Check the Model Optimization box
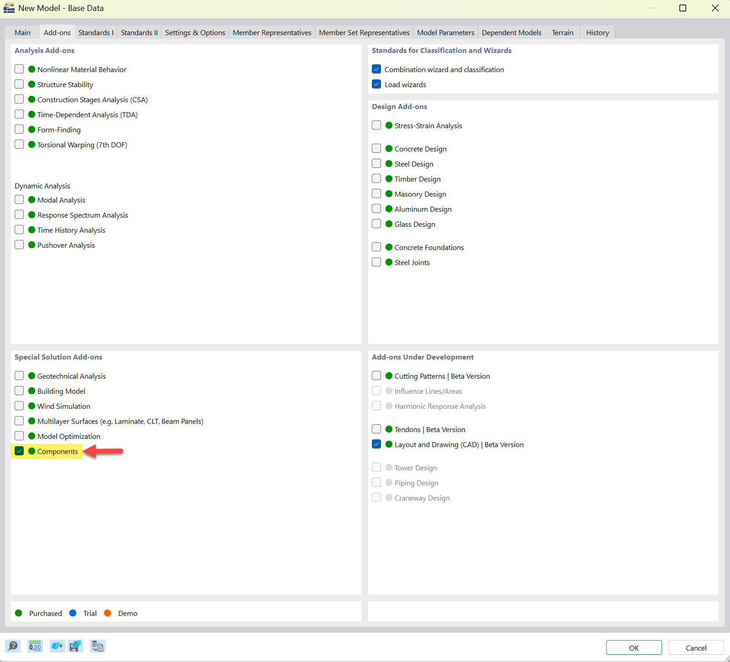 tap(19, 436)
